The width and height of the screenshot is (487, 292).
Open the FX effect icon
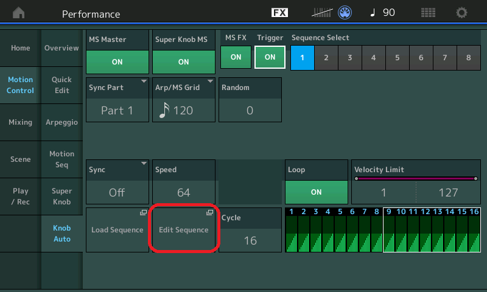click(279, 12)
